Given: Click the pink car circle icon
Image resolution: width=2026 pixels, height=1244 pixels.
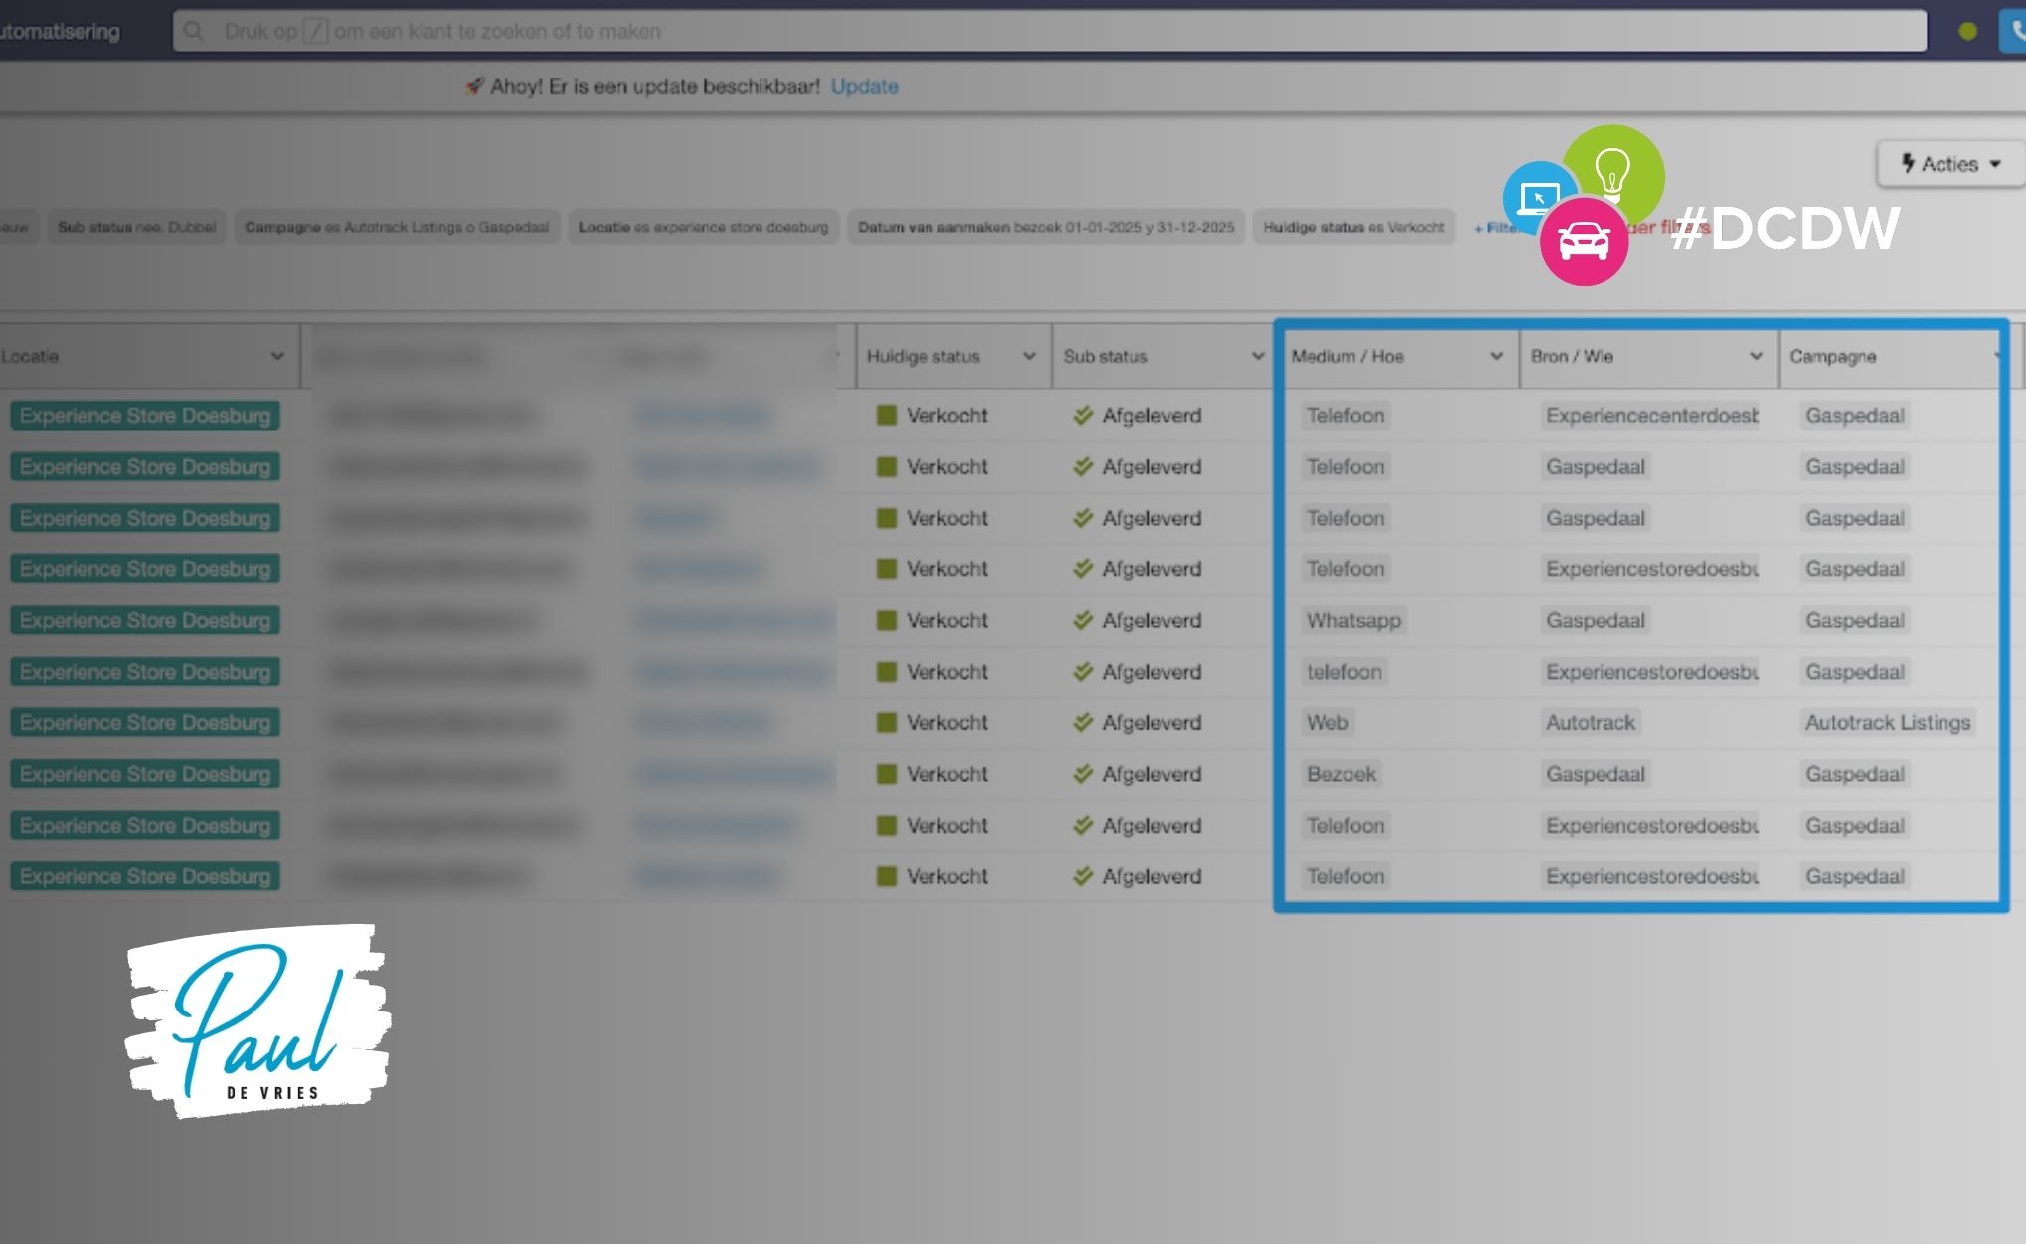Looking at the screenshot, I should tap(1584, 241).
